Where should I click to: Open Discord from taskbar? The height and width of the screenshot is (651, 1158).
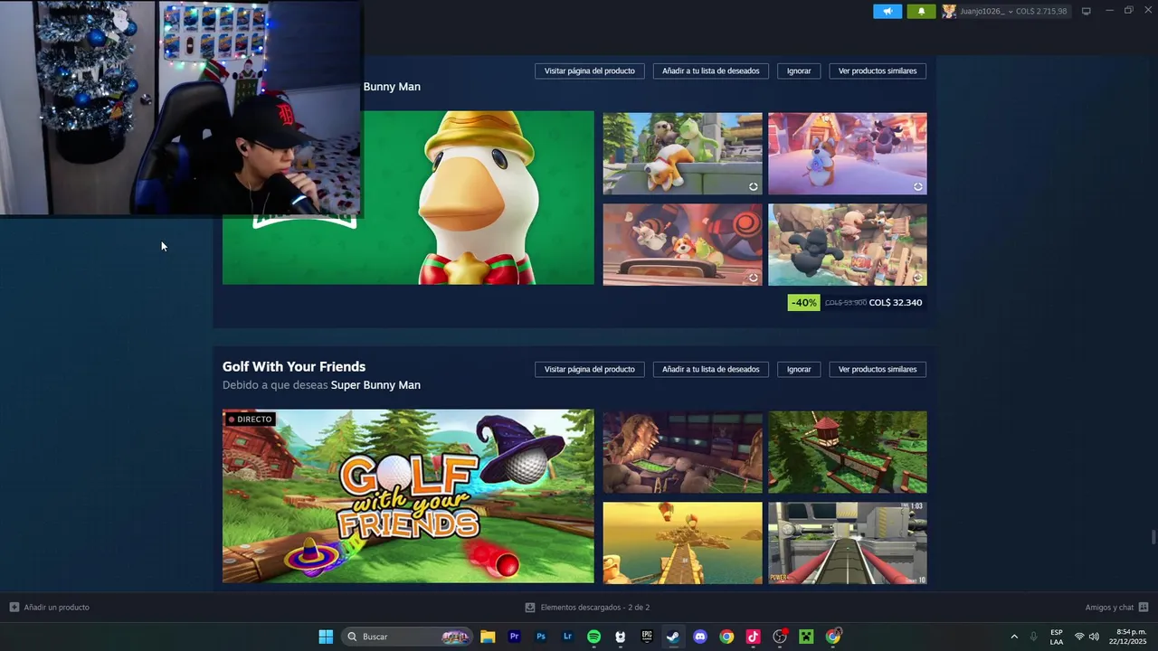click(700, 637)
